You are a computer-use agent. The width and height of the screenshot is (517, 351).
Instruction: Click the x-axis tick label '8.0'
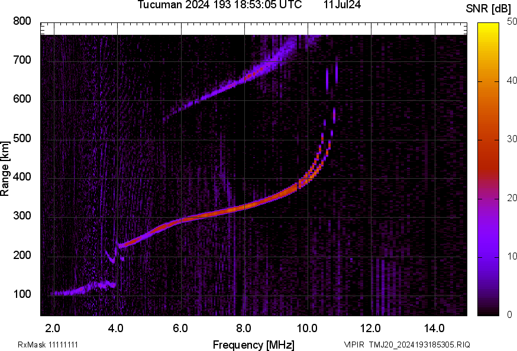point(244,329)
